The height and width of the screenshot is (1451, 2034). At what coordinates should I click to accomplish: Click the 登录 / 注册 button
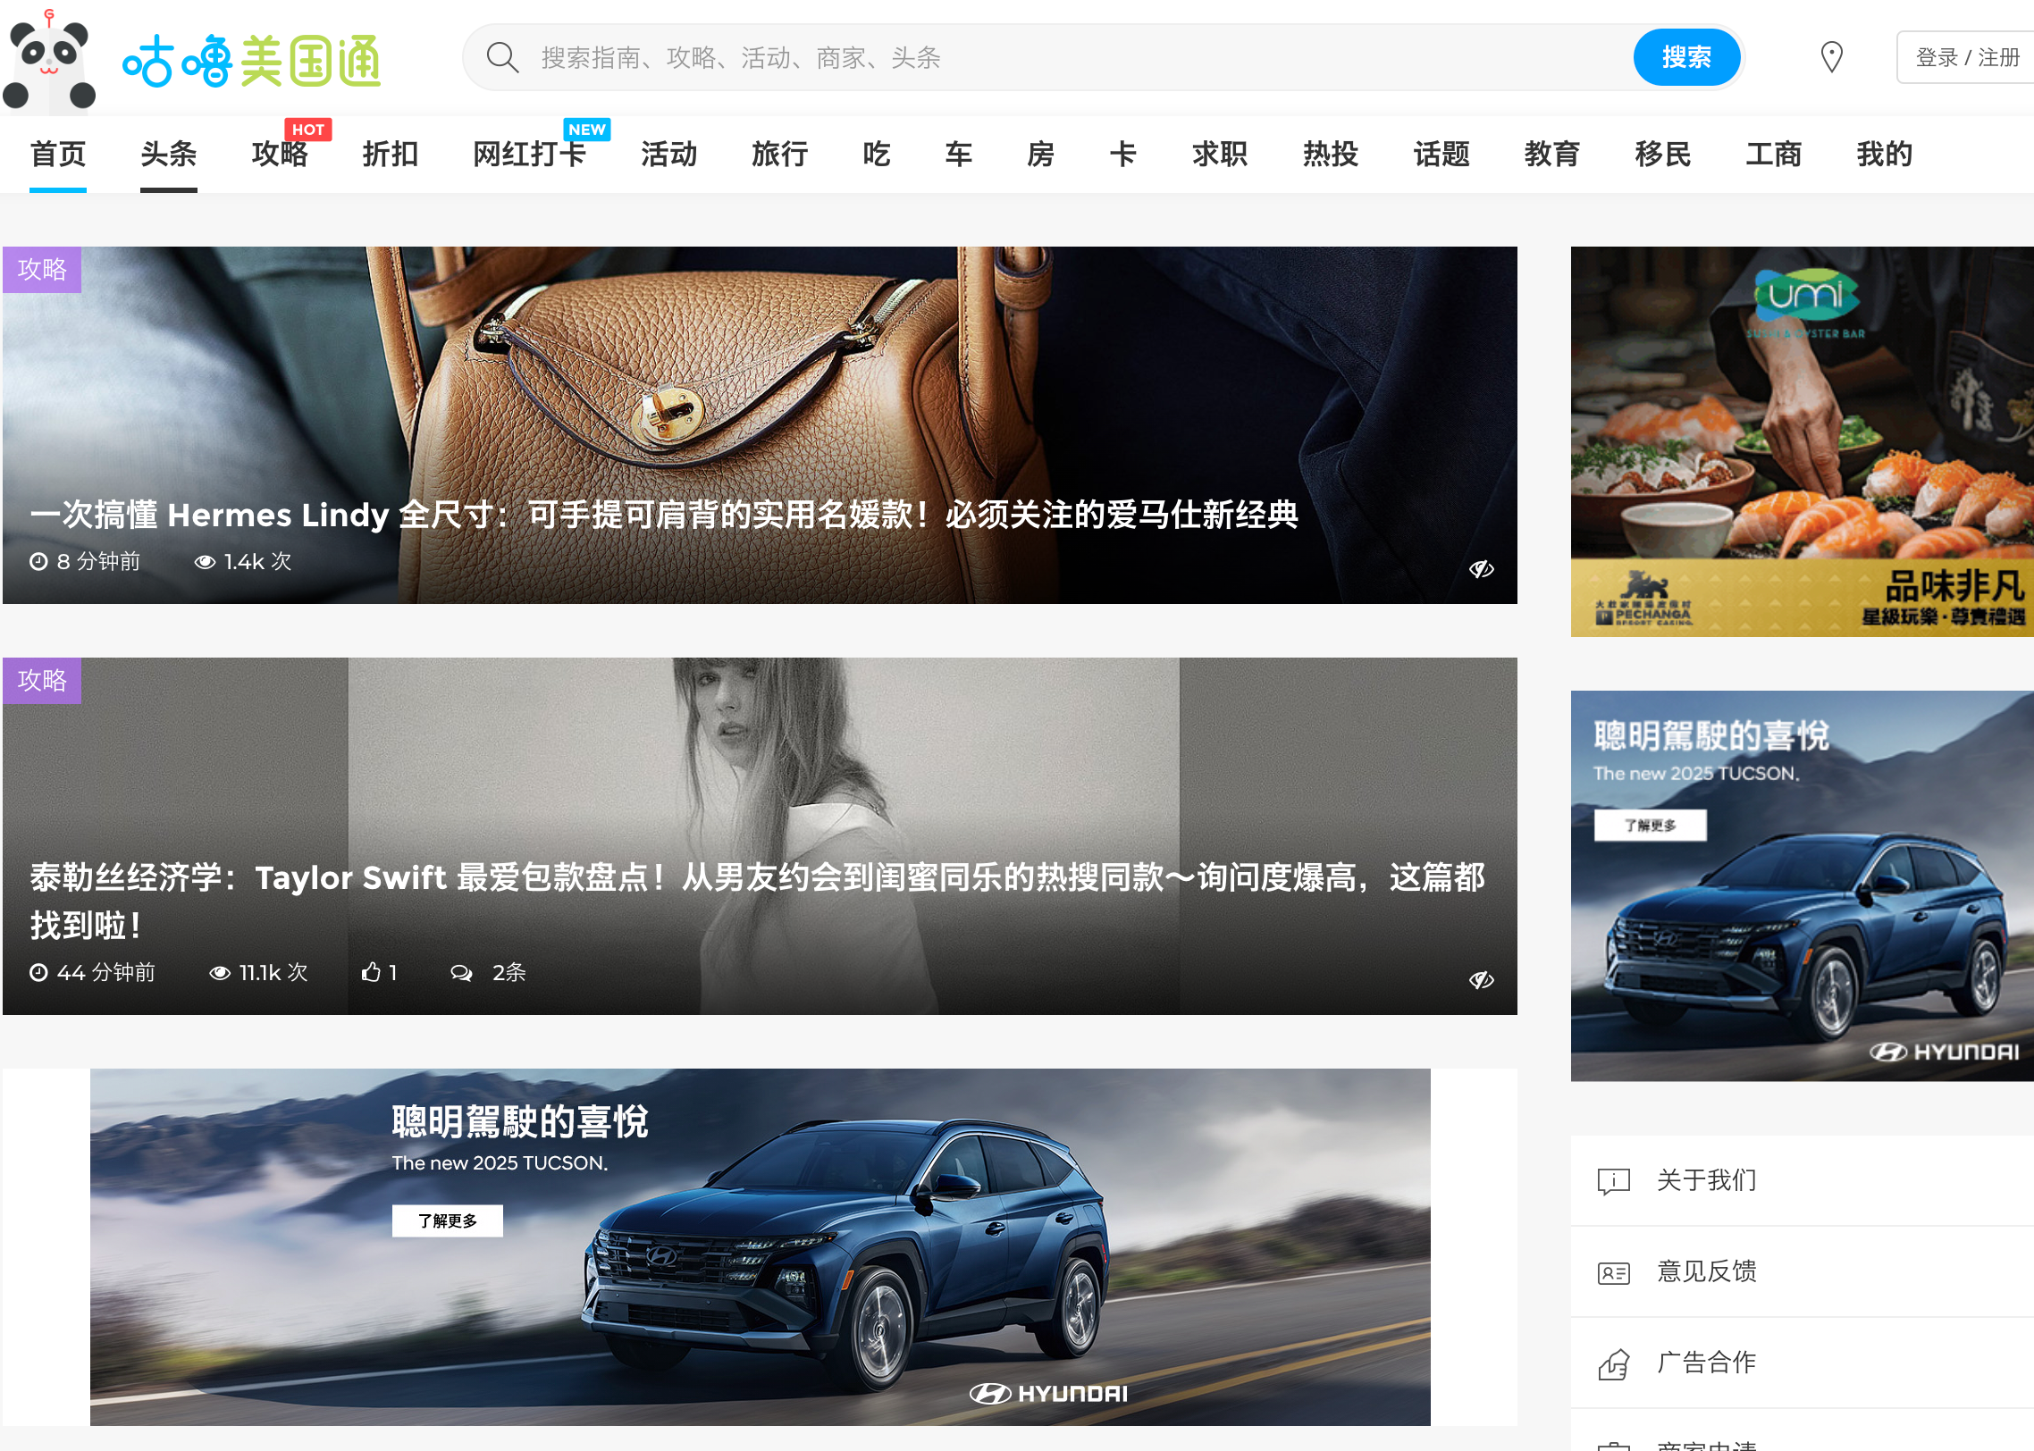click(1966, 58)
